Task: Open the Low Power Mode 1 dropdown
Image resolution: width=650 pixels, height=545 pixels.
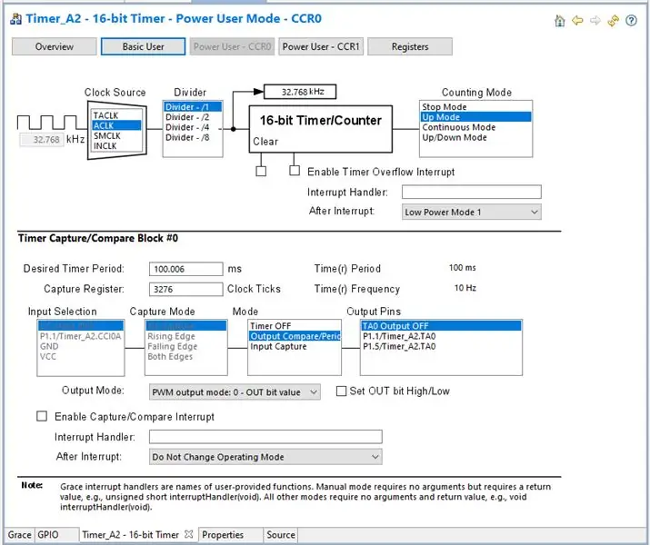Action: click(x=471, y=212)
